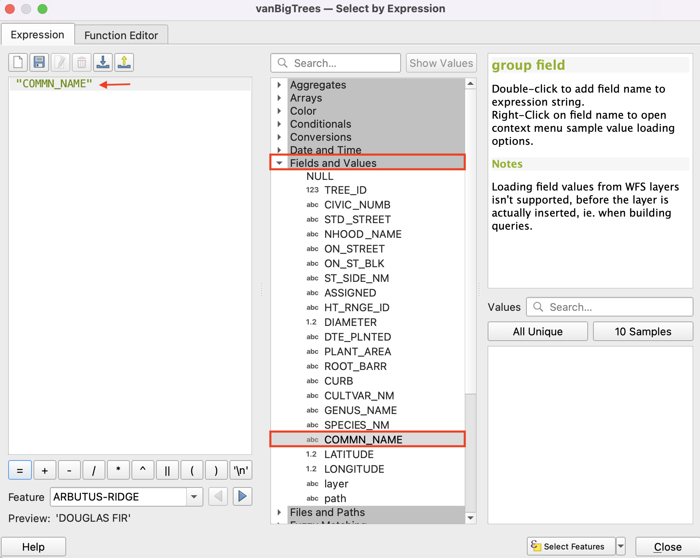Load All Unique field values
Viewport: 700px width, 558px height.
tap(537, 331)
